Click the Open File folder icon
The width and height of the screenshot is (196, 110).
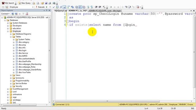coord(43,3)
